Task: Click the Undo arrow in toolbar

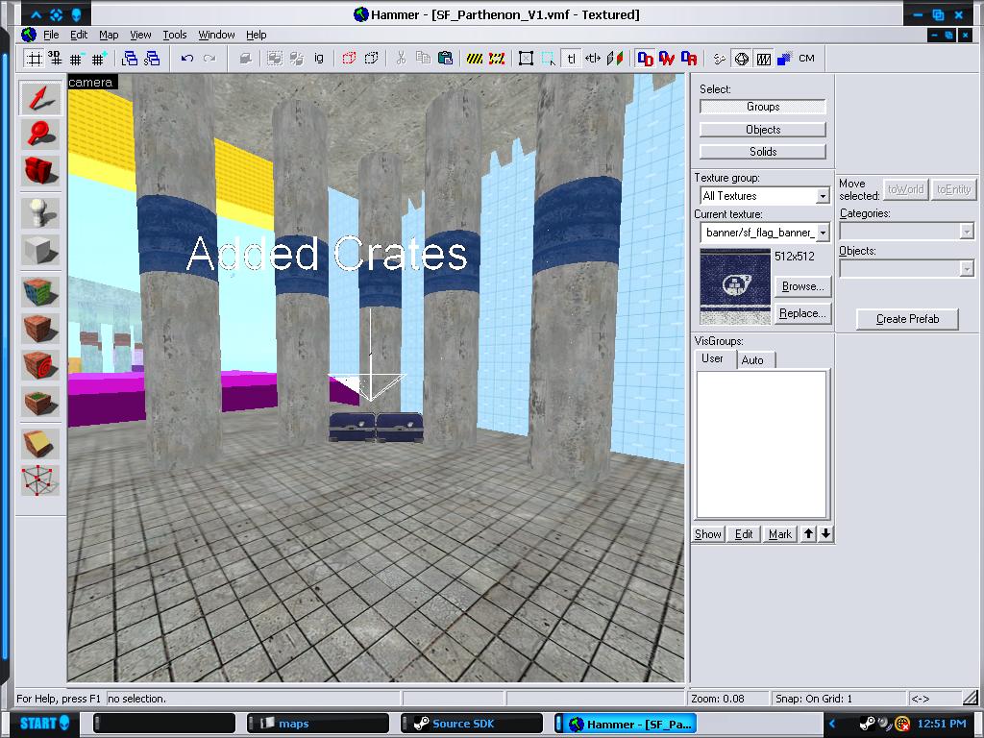Action: [187, 59]
